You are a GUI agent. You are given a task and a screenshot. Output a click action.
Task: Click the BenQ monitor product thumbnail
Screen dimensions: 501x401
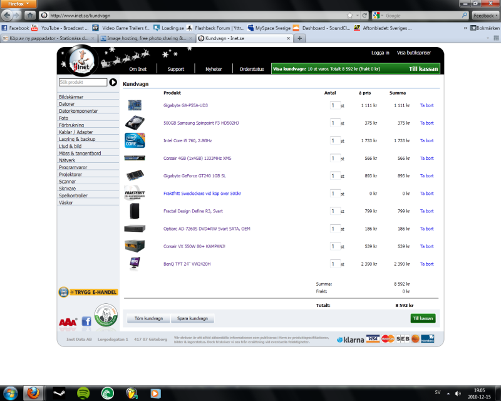pyautogui.click(x=135, y=264)
